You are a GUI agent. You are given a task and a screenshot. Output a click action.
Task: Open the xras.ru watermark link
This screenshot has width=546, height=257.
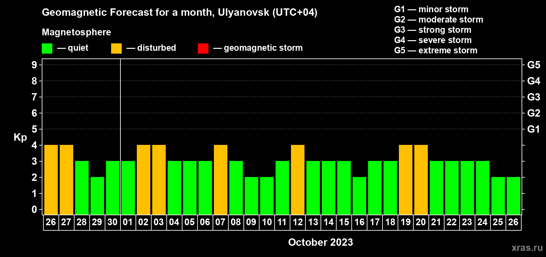(x=527, y=248)
